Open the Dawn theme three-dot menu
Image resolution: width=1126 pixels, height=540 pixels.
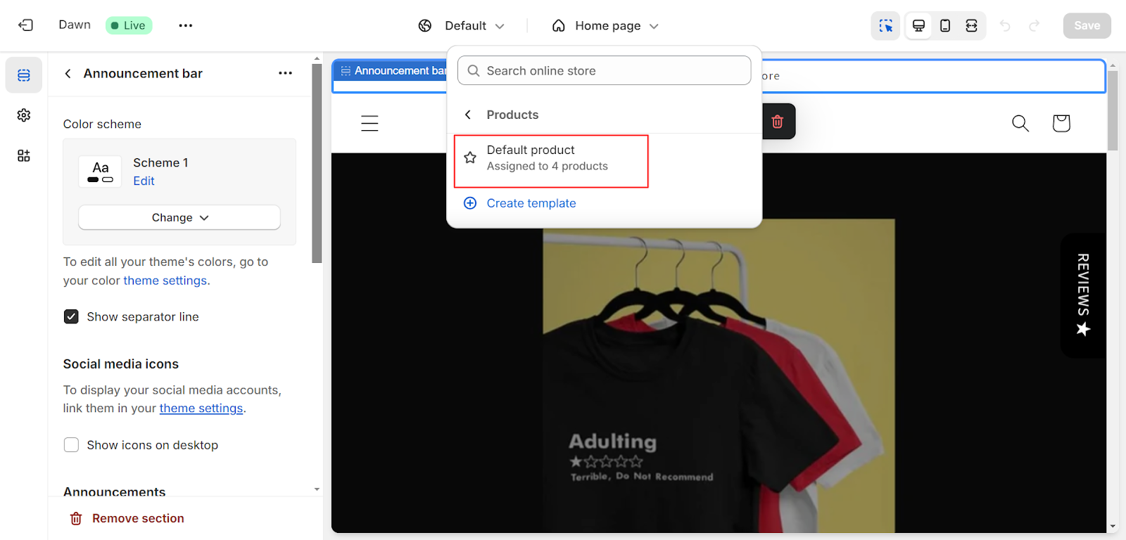(186, 25)
